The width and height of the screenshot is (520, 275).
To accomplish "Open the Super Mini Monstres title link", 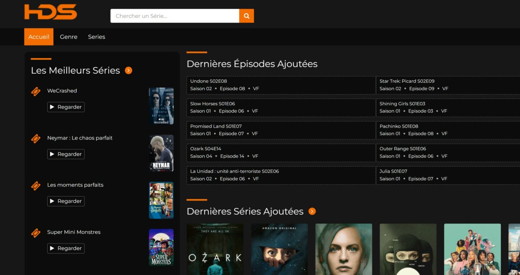I will coord(74,232).
